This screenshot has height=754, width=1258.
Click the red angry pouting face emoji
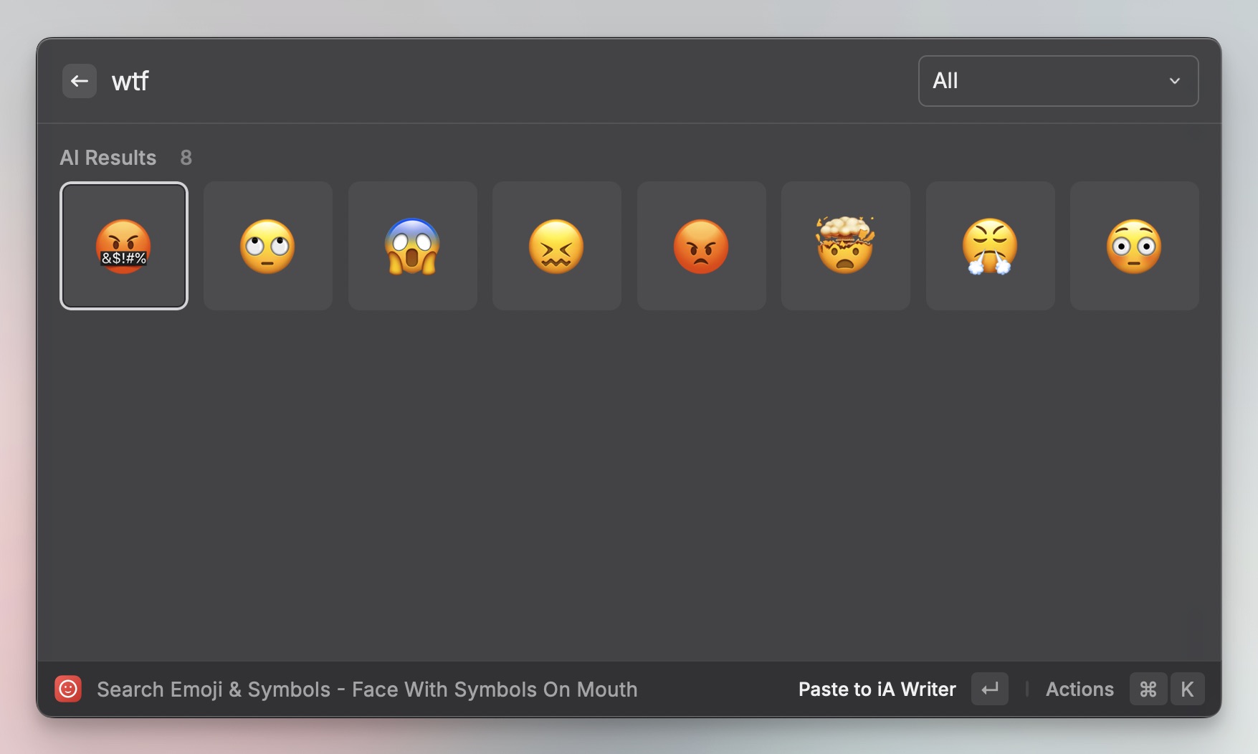[x=702, y=246]
